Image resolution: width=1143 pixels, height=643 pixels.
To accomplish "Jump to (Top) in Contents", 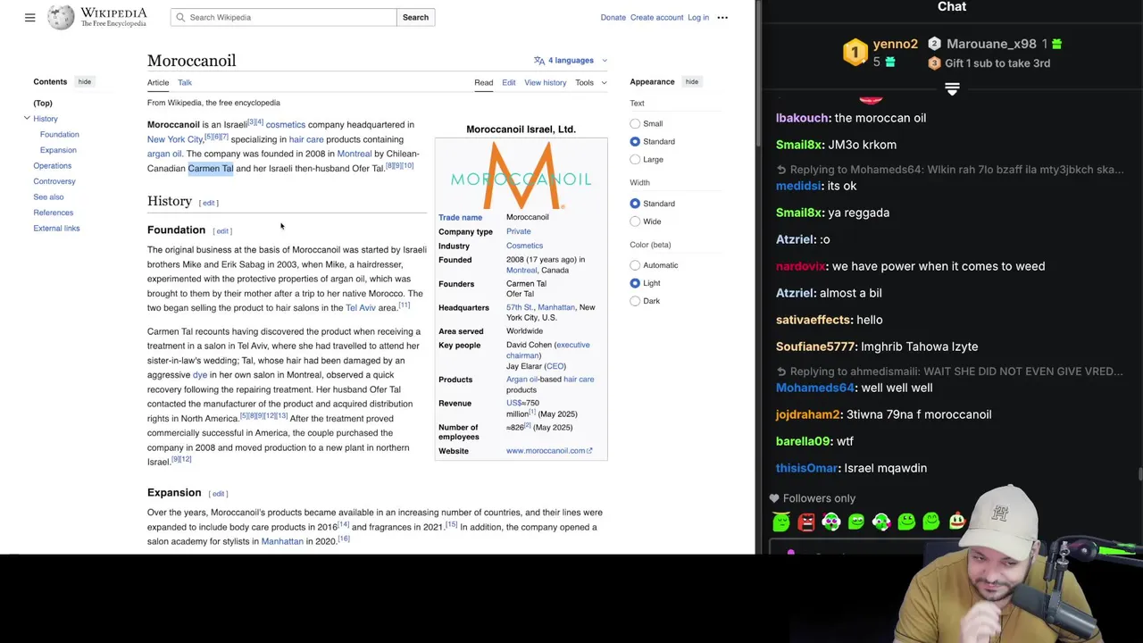I will coord(43,103).
